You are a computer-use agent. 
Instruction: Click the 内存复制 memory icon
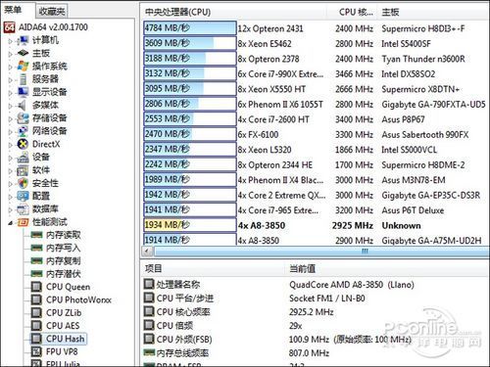tap(36, 261)
